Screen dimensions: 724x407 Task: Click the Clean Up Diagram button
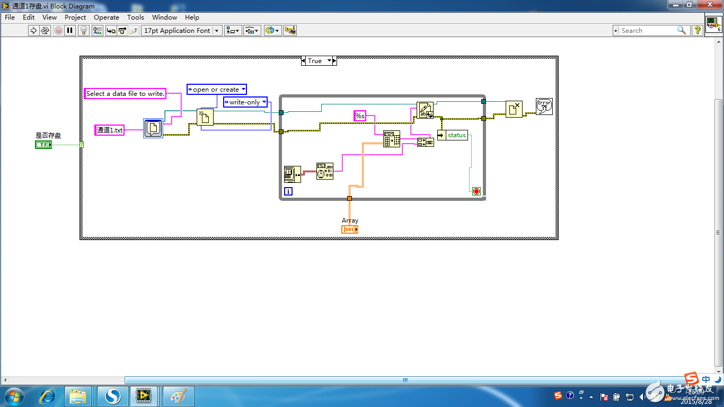point(290,31)
